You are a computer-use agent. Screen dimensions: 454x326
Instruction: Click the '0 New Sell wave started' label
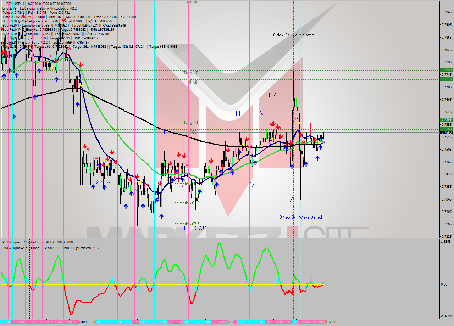click(293, 35)
